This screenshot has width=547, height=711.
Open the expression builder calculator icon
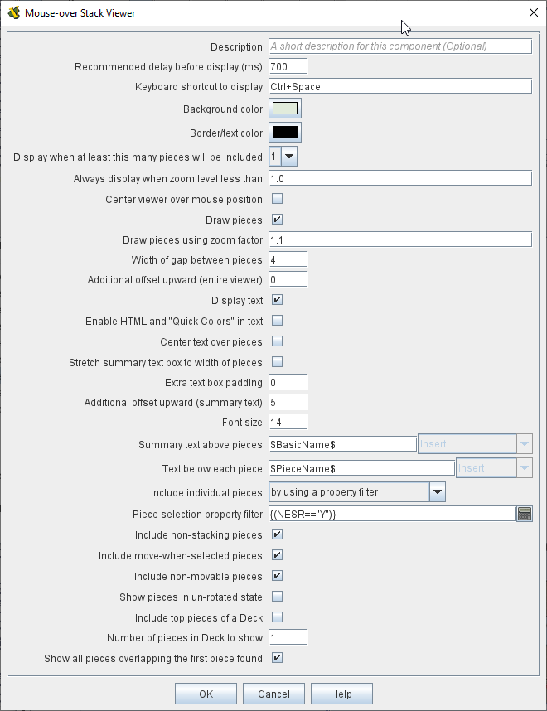click(525, 514)
